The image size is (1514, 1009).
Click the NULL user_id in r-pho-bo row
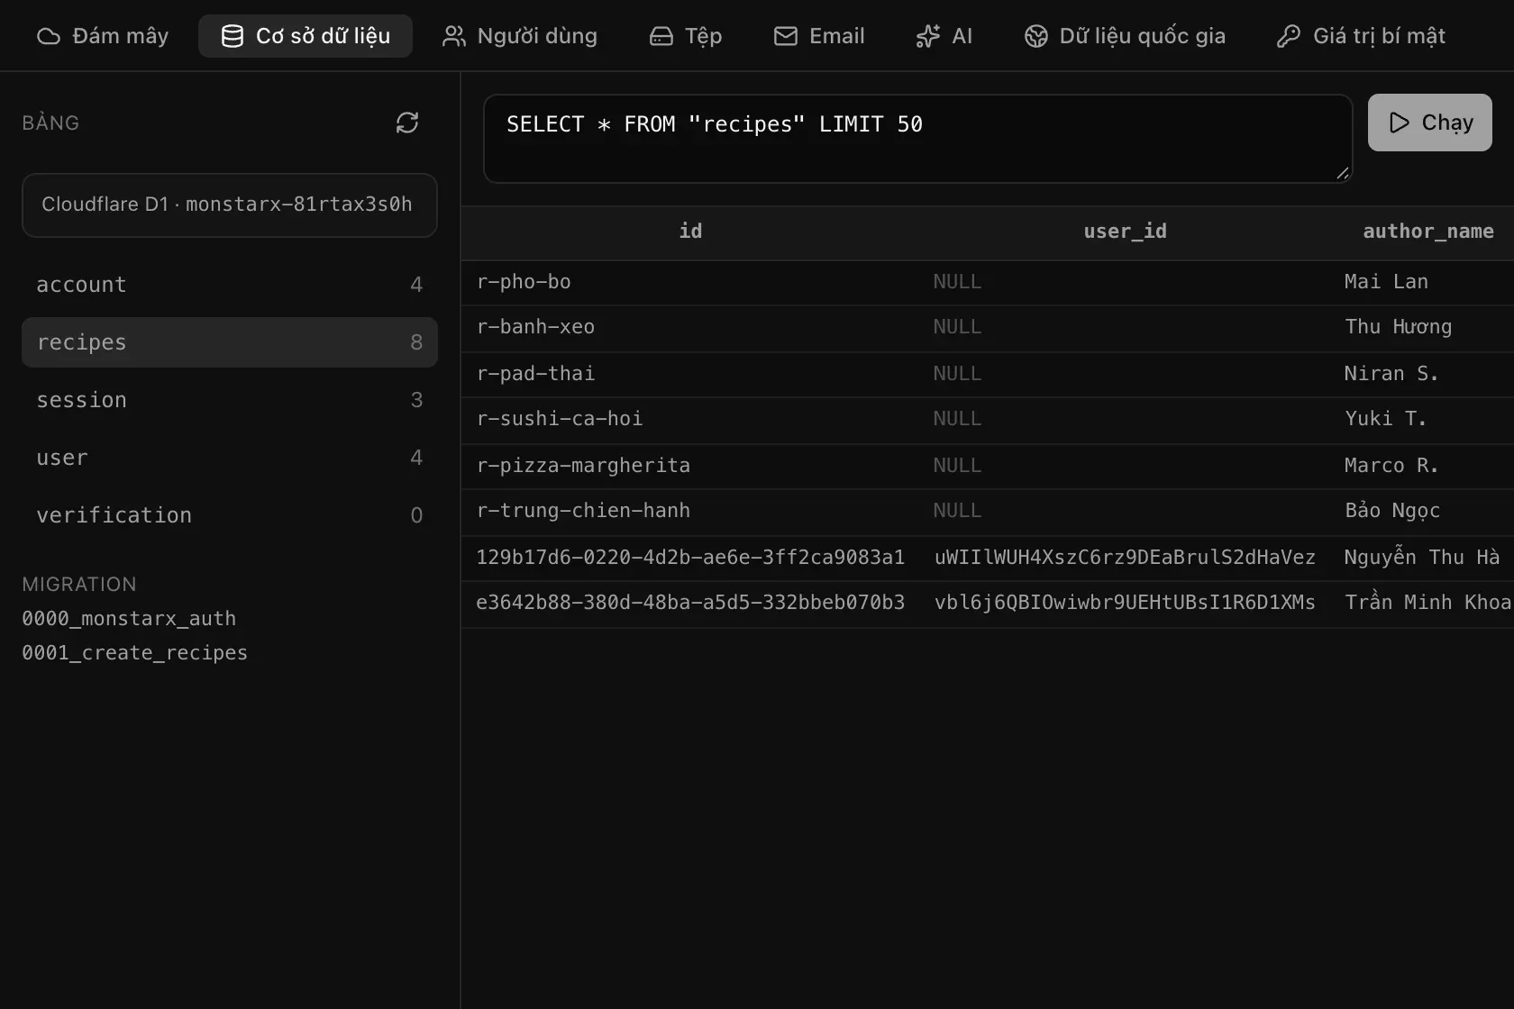click(957, 282)
